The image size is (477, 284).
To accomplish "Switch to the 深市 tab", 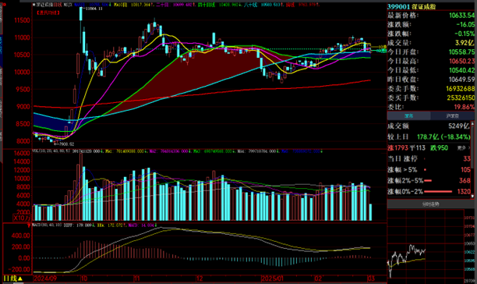I will pos(408,116).
